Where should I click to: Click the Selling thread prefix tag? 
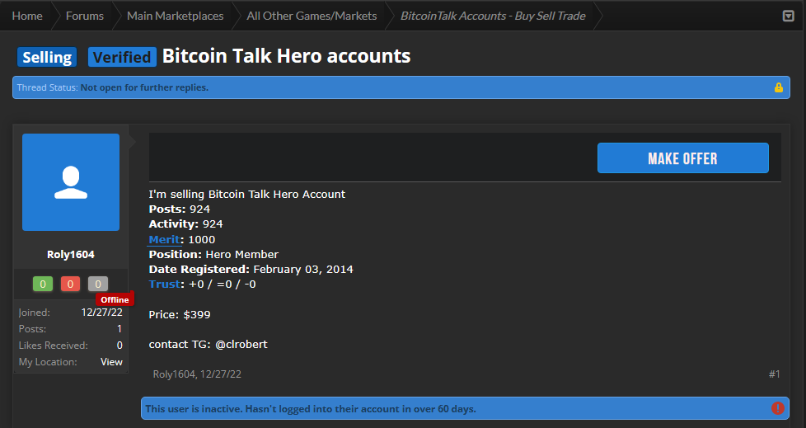47,57
